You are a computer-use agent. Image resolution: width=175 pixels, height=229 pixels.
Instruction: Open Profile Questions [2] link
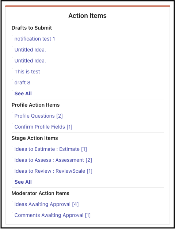click(x=39, y=116)
